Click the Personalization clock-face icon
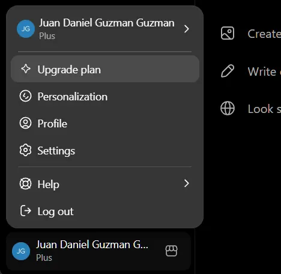 click(25, 96)
